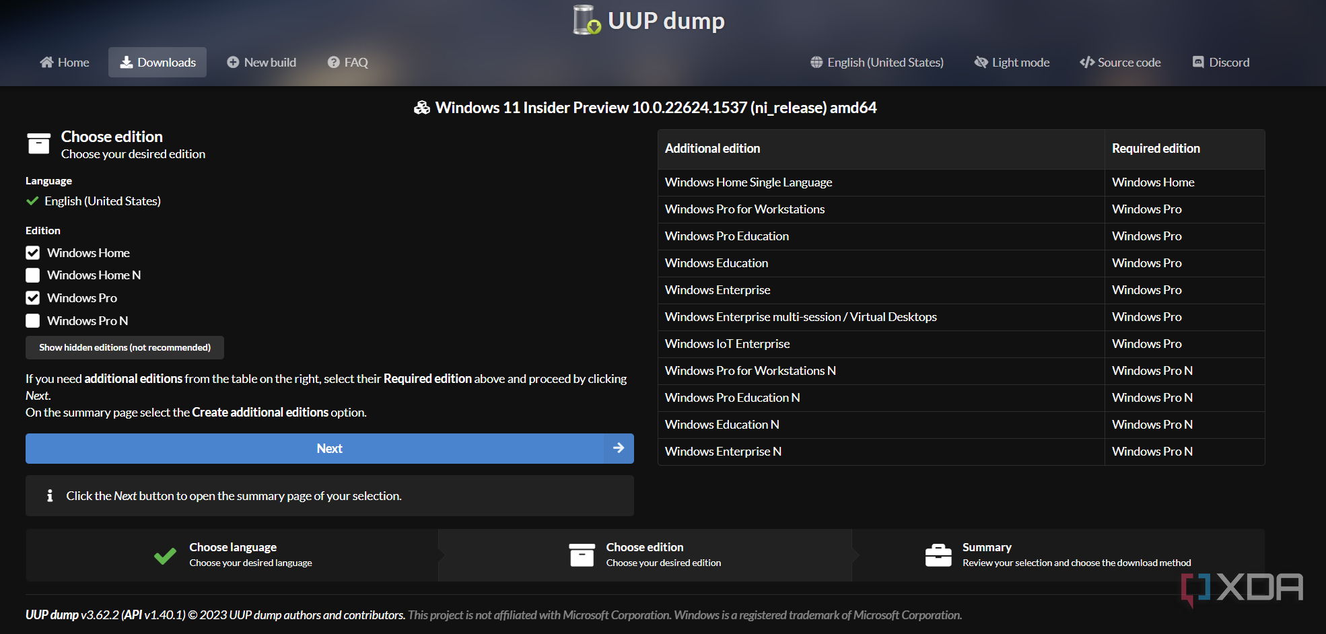Click Show hidden editions button
Image resolution: width=1326 pixels, height=634 pixels.
click(125, 347)
